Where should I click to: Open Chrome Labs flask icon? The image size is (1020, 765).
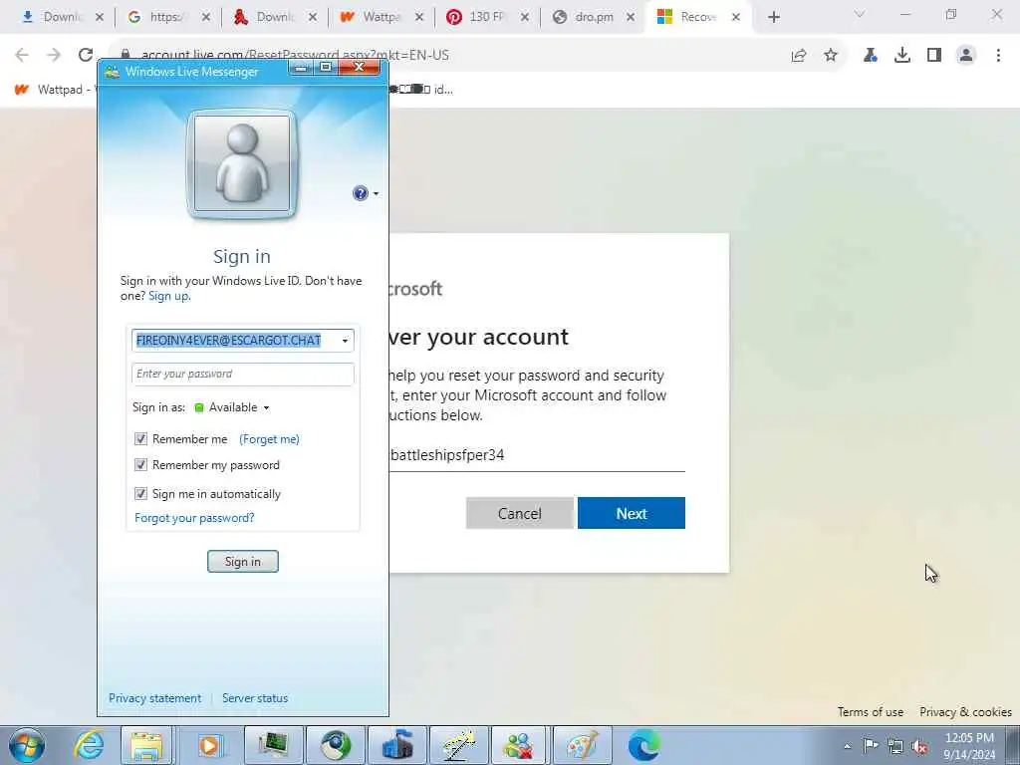point(871,56)
